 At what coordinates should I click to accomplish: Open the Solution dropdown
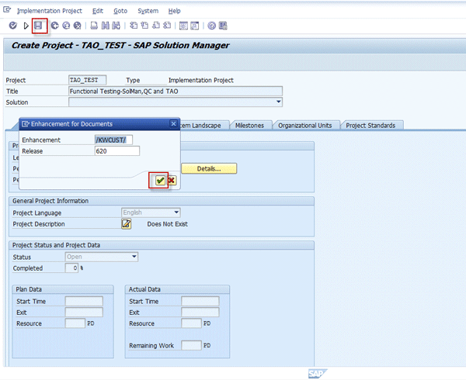(279, 102)
